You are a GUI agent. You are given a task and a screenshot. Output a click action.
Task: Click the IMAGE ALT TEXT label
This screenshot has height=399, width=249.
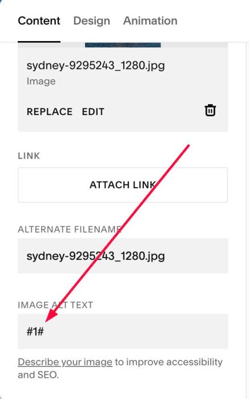pos(55,305)
